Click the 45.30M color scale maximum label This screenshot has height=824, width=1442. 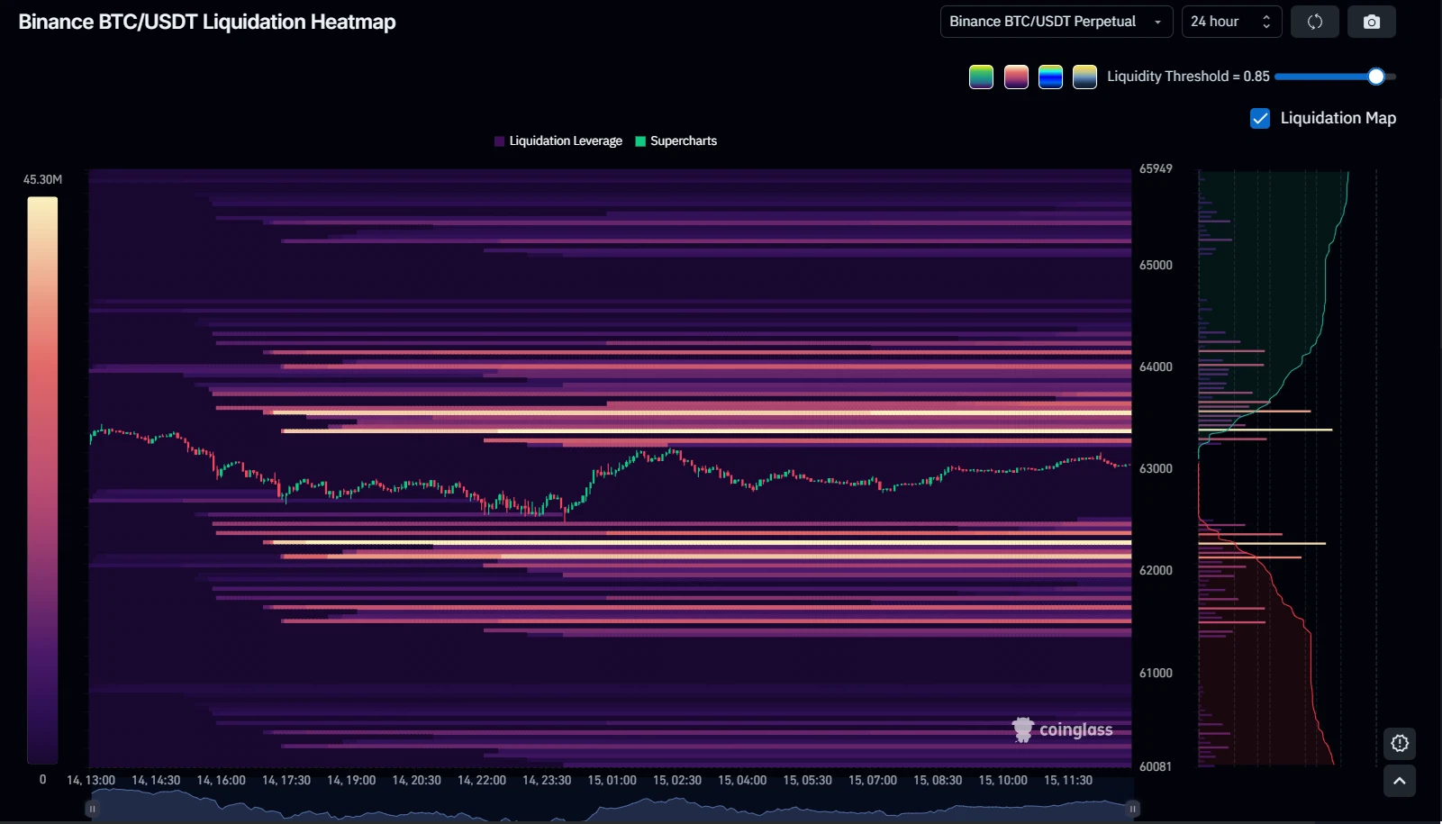(42, 180)
